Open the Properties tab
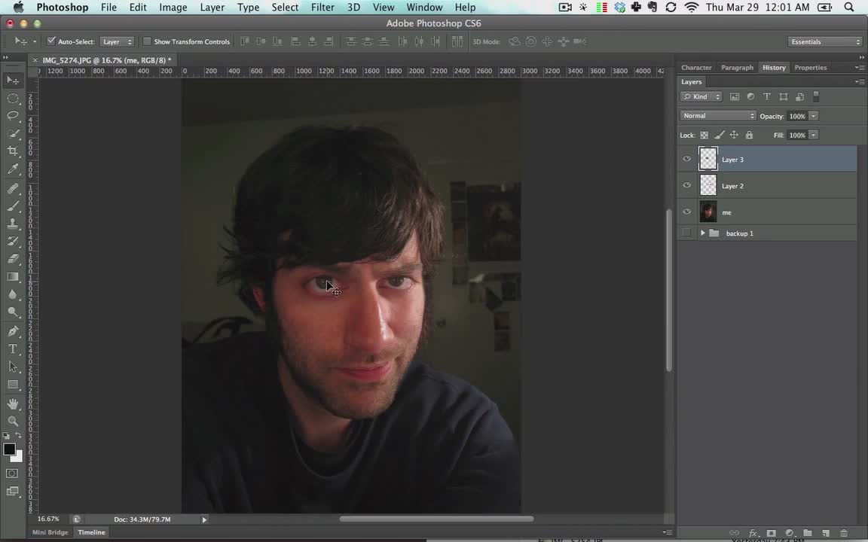The height and width of the screenshot is (542, 868). [811, 68]
